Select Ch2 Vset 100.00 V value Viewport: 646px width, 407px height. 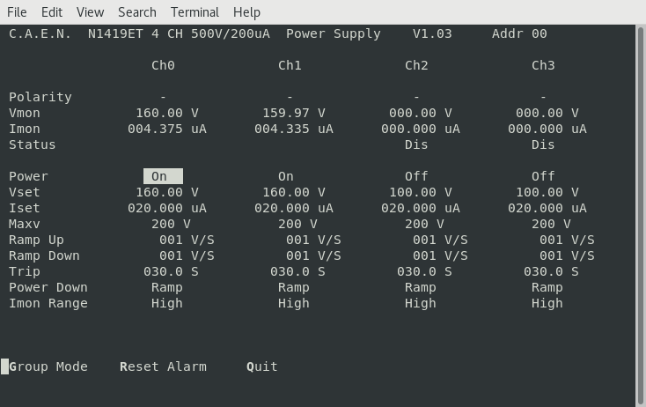(x=421, y=192)
